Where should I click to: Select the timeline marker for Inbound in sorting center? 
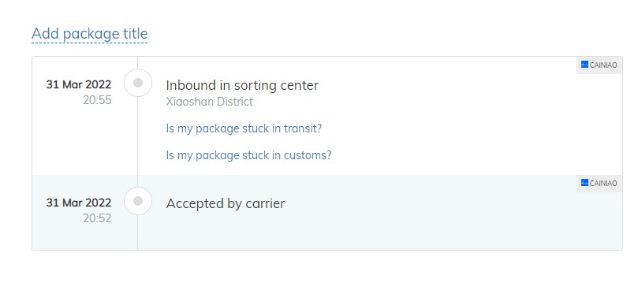coord(138,83)
